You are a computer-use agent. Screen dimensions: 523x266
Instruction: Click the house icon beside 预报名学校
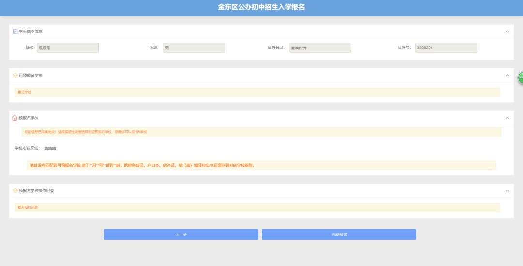click(x=15, y=118)
